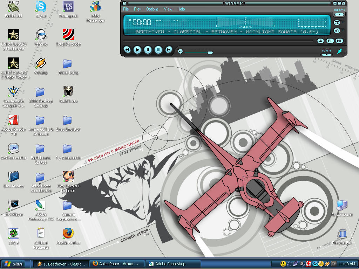Click the scrolling song title in Winamp
Image resolution: width=359 pixels, height=269 pixels.
tap(227, 32)
